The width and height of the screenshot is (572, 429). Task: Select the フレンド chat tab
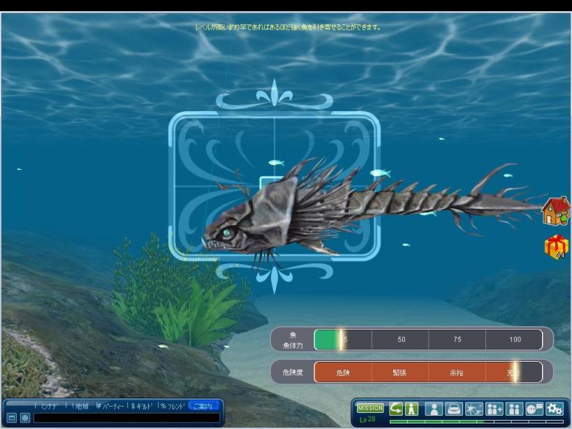pos(173,405)
